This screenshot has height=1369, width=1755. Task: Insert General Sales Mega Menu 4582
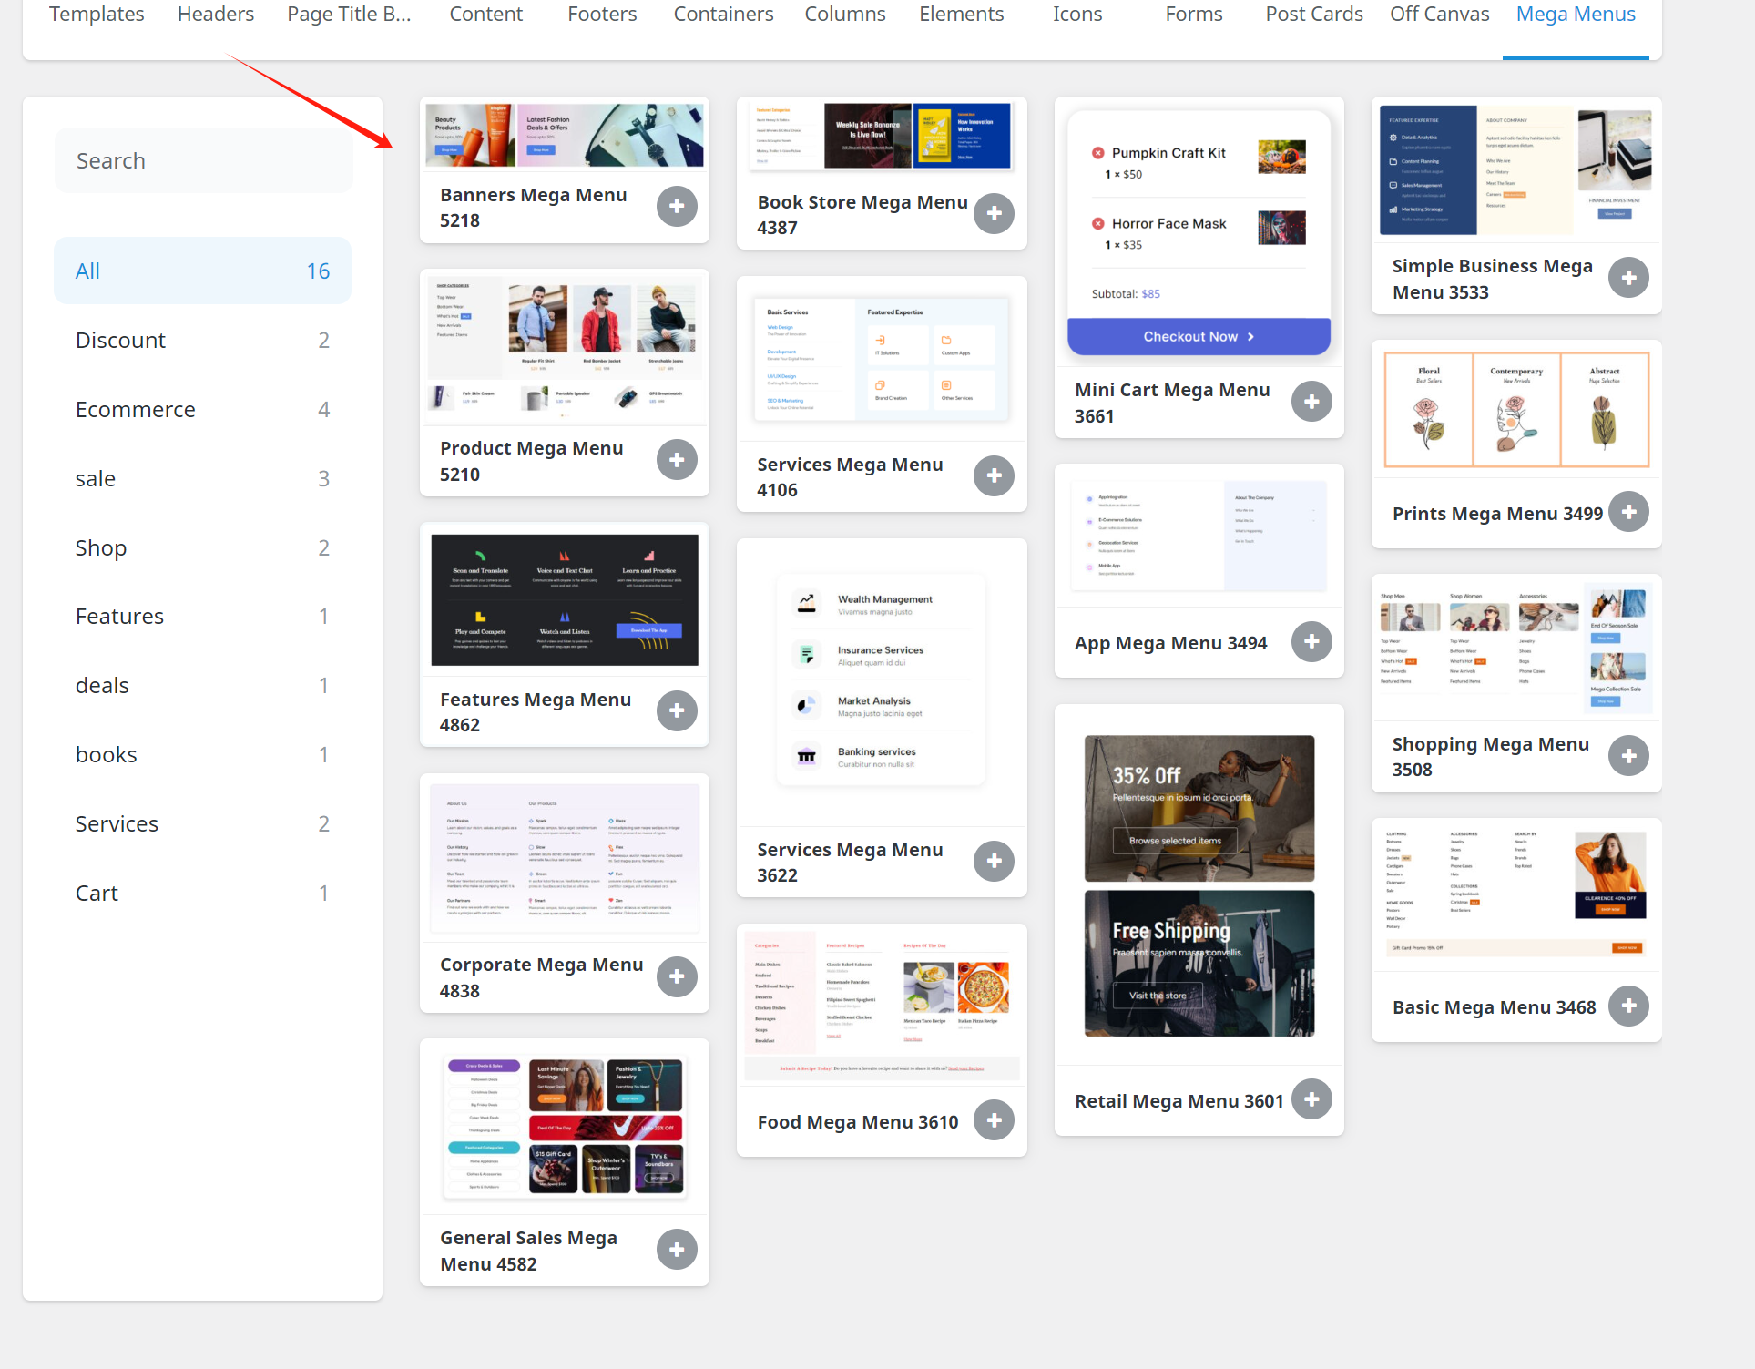[x=677, y=1250]
